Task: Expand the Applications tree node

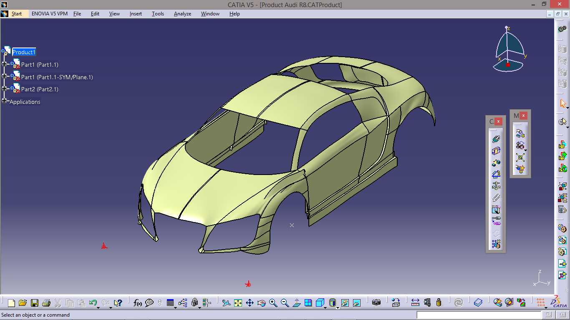Action: [x=5, y=100]
